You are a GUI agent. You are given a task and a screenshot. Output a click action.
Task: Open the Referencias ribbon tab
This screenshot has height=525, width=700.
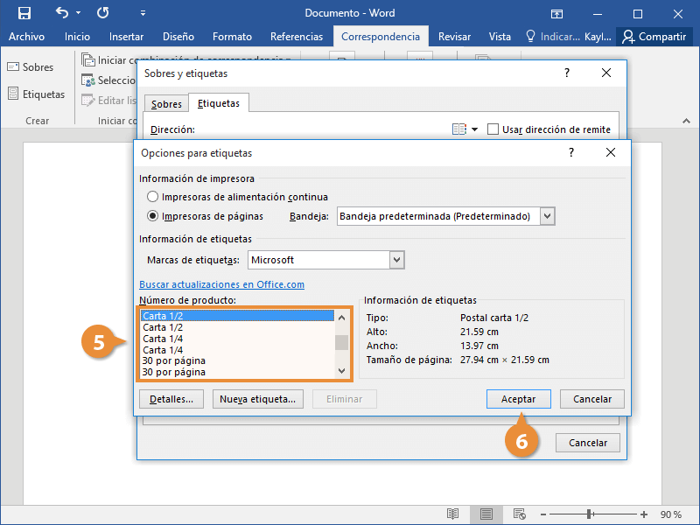coord(297,37)
